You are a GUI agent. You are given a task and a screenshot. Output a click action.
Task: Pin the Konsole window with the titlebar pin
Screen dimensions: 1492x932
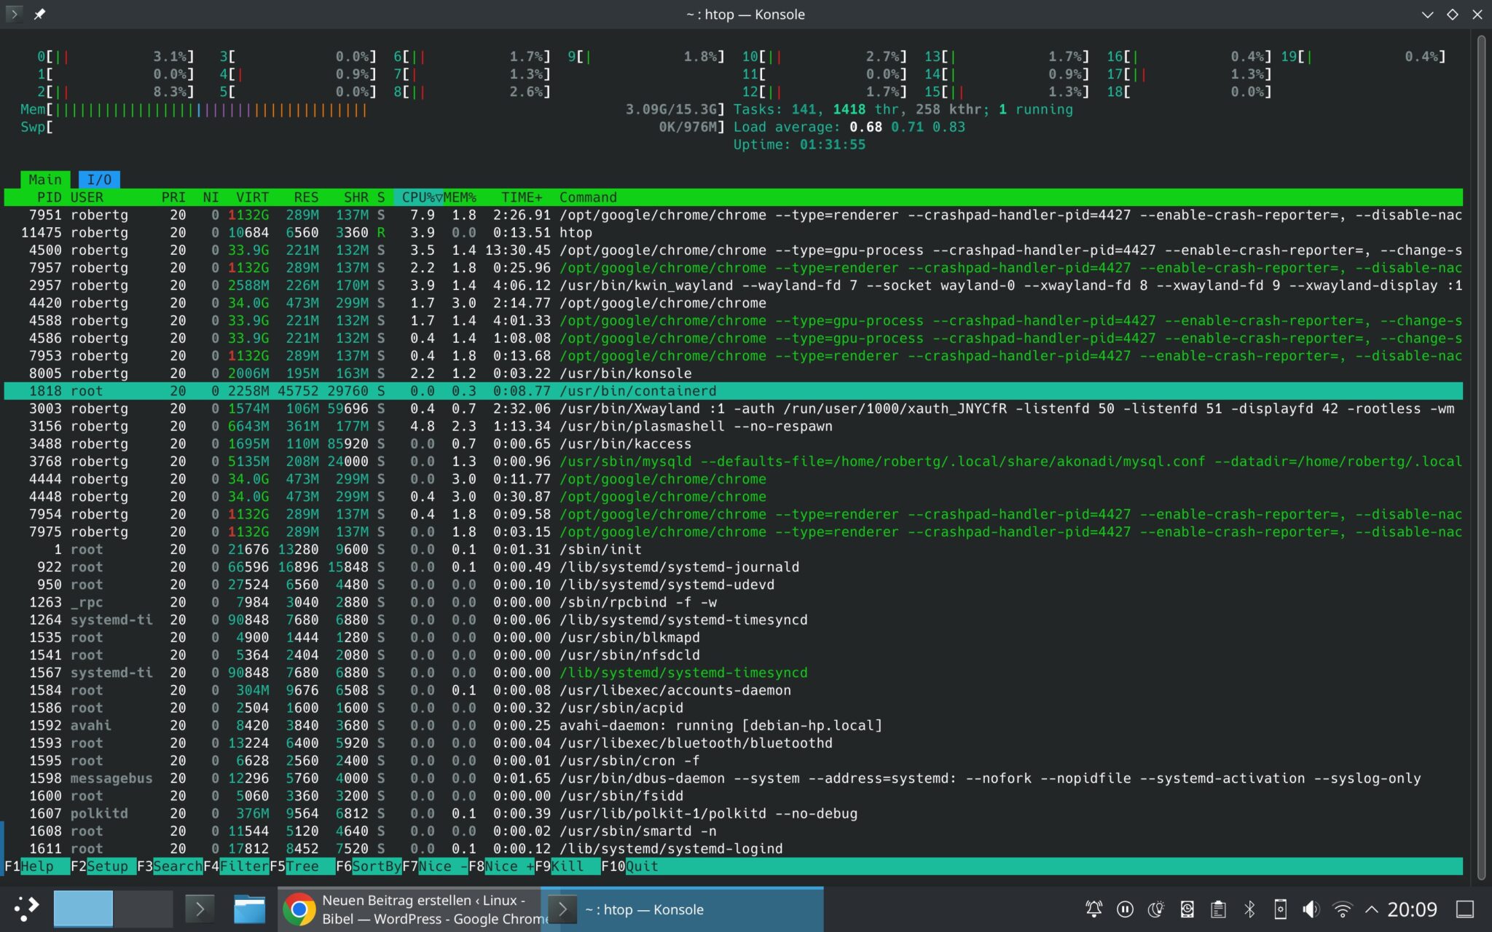point(40,13)
